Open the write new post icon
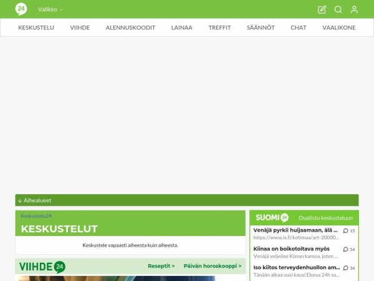The width and height of the screenshot is (374, 281). pyautogui.click(x=322, y=9)
